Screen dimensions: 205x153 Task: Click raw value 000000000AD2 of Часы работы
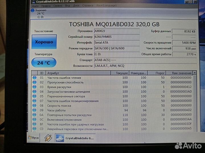(x=181, y=110)
